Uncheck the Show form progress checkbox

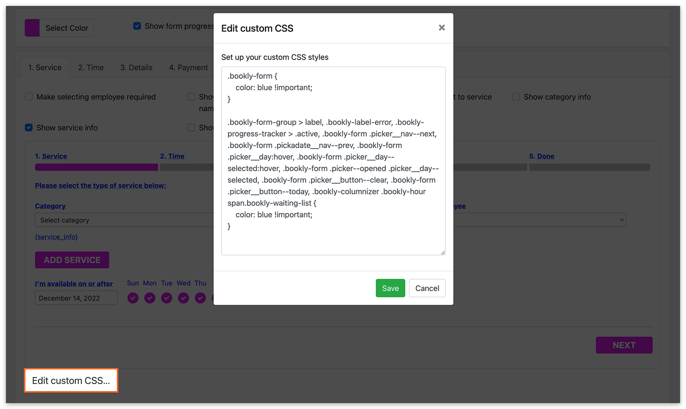(x=137, y=26)
